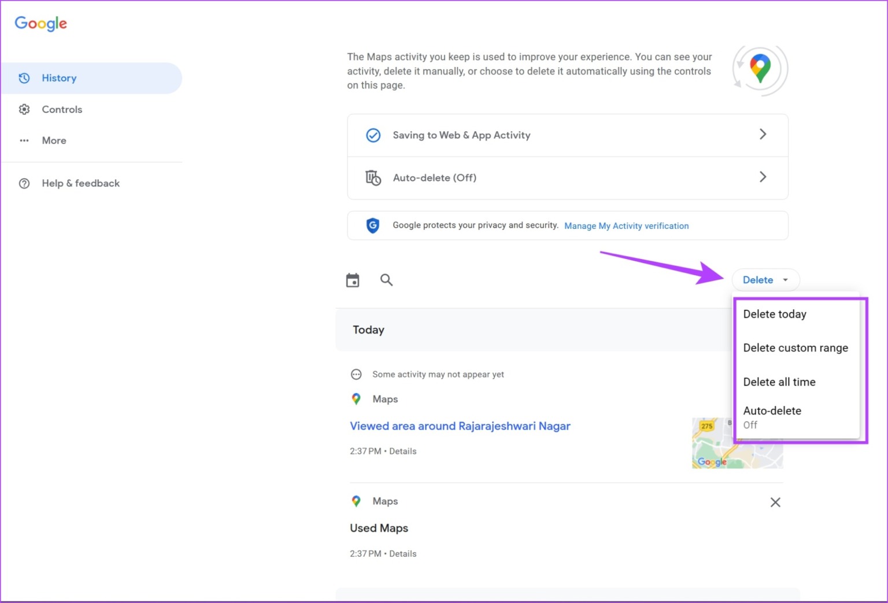
Task: Select Delete custom range option
Action: coord(795,347)
